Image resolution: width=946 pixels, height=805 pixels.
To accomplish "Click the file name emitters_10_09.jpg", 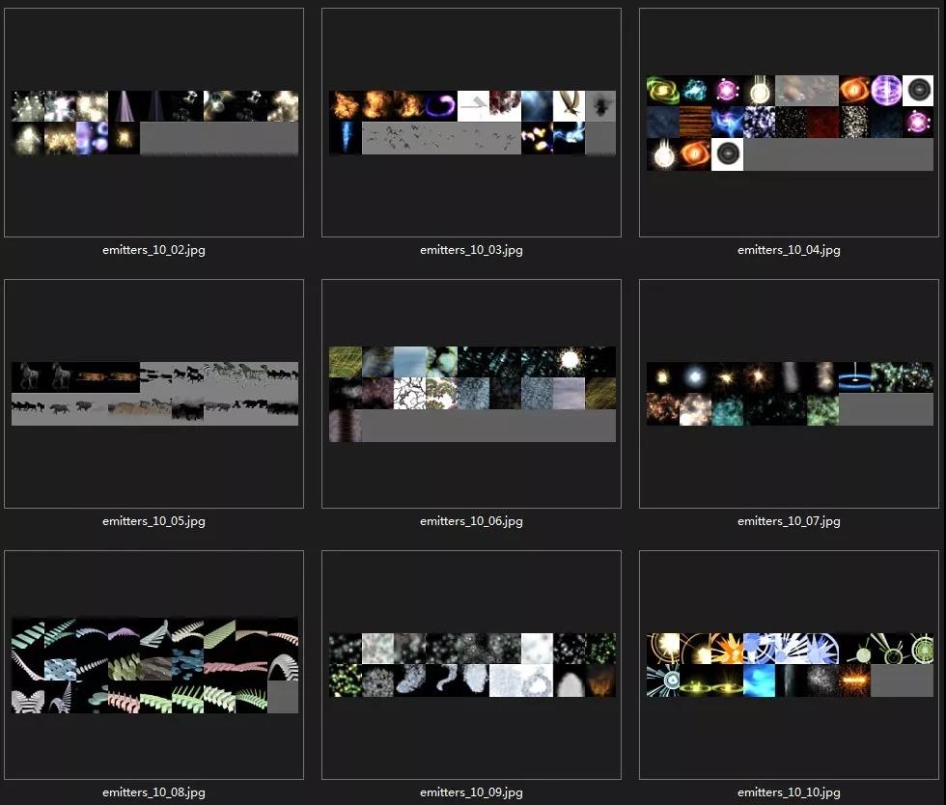I will [x=471, y=791].
